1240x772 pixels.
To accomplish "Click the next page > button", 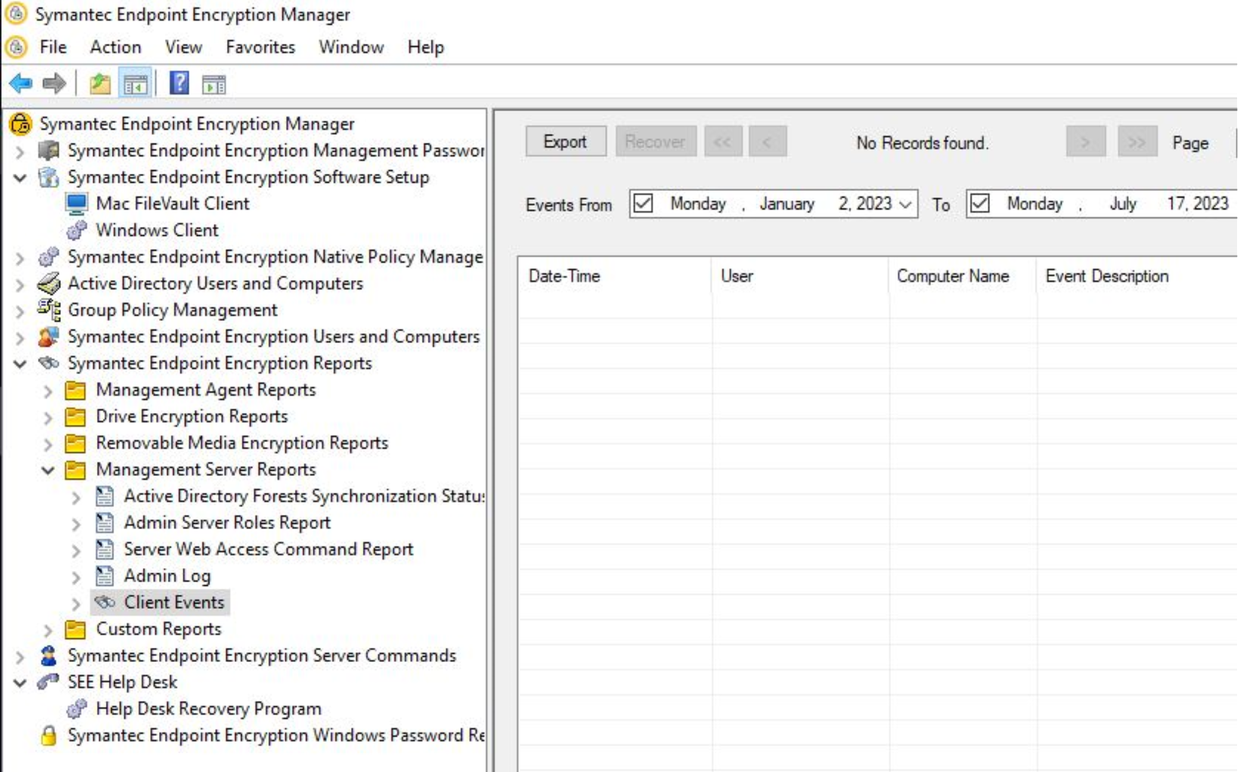I will [1086, 141].
